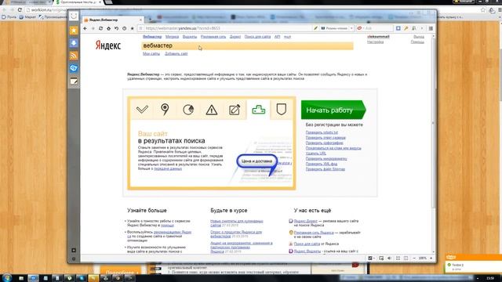
Task: Select the pie chart tab in the carousel
Action: pos(188,110)
